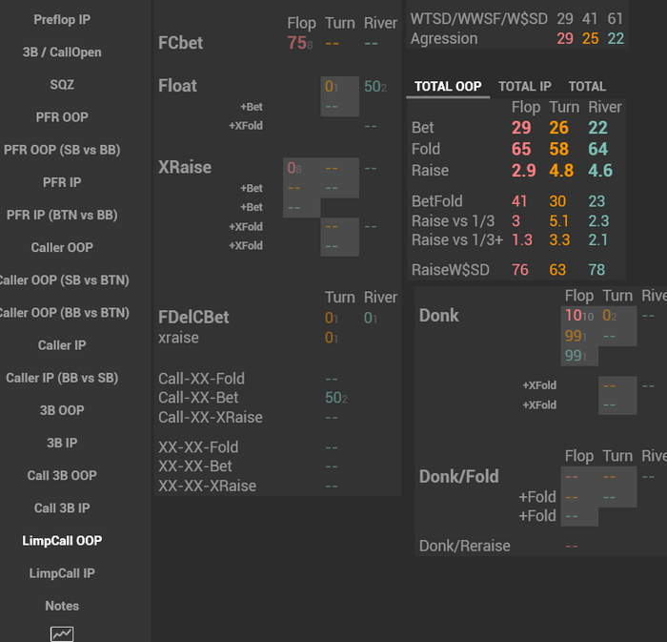
Task: Click Raise vs 1/3 turn value 5.1
Action: click(x=559, y=221)
